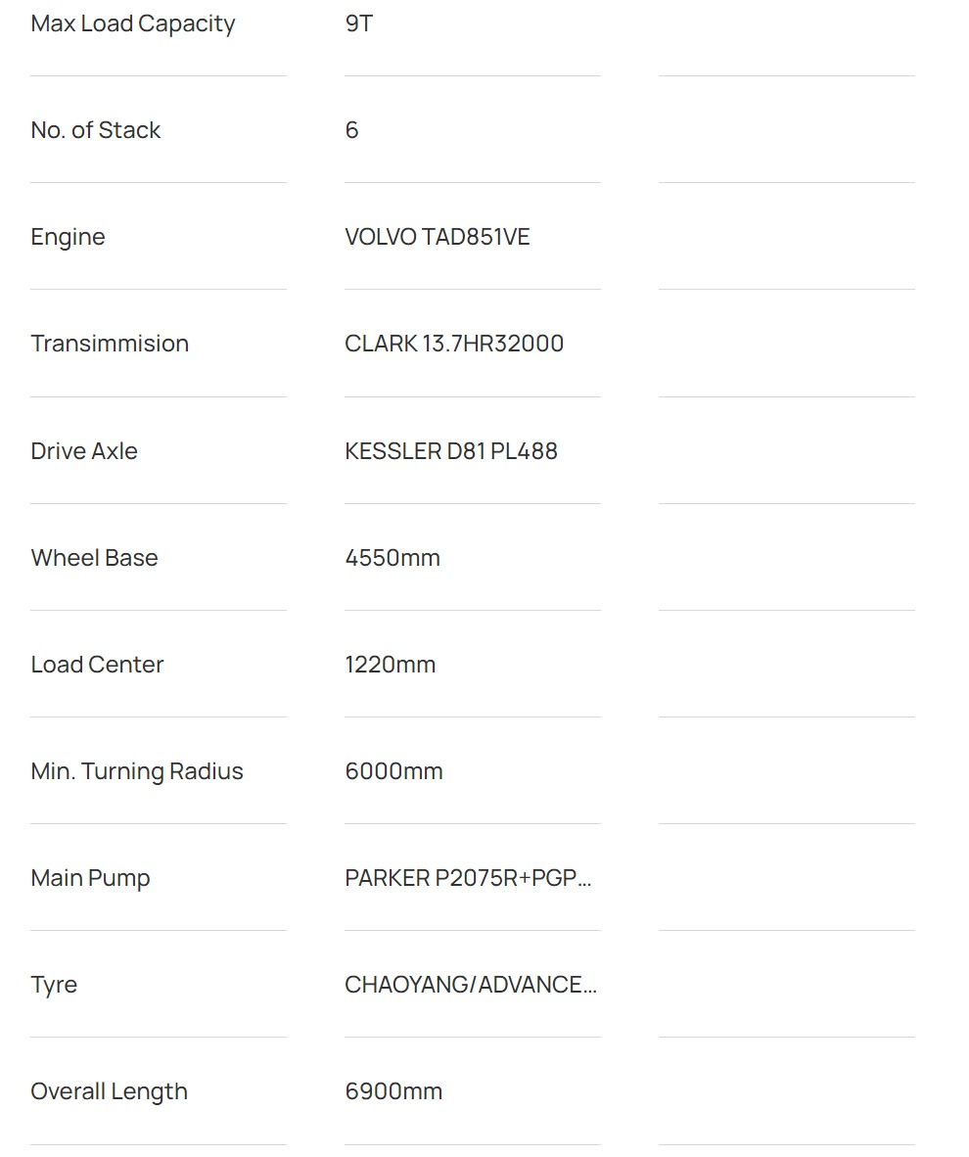Screen dimensions: 969x1157
Task: Select the 6000mm turning radius value
Action: tap(394, 771)
